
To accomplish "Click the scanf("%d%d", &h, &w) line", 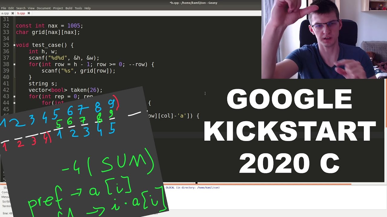I will pyautogui.click(x=64, y=58).
